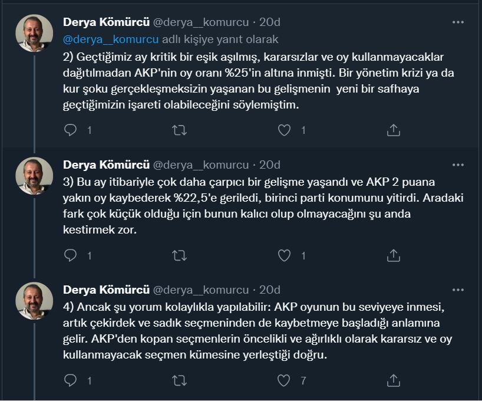Share the tweet starting '3) Bu ay itibariyle'
The width and height of the screenshot is (482, 401).
pos(394,255)
